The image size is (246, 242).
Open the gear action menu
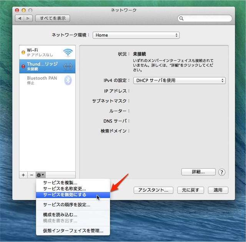tap(40, 175)
